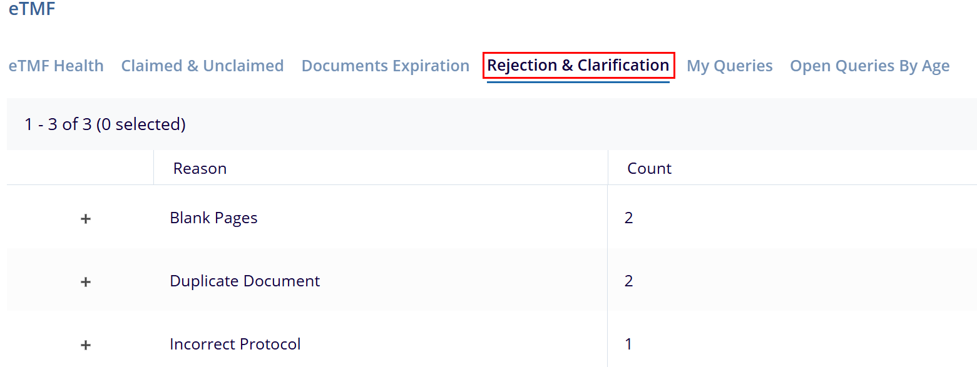
Task: Click the empty header cell left of Reason
Action: pyautogui.click(x=80, y=168)
